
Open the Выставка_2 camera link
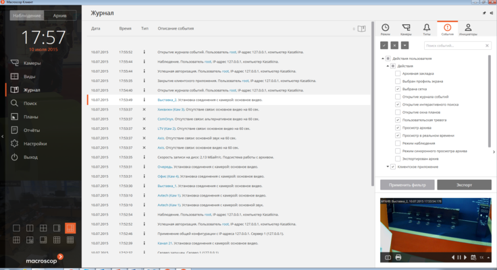click(x=167, y=100)
